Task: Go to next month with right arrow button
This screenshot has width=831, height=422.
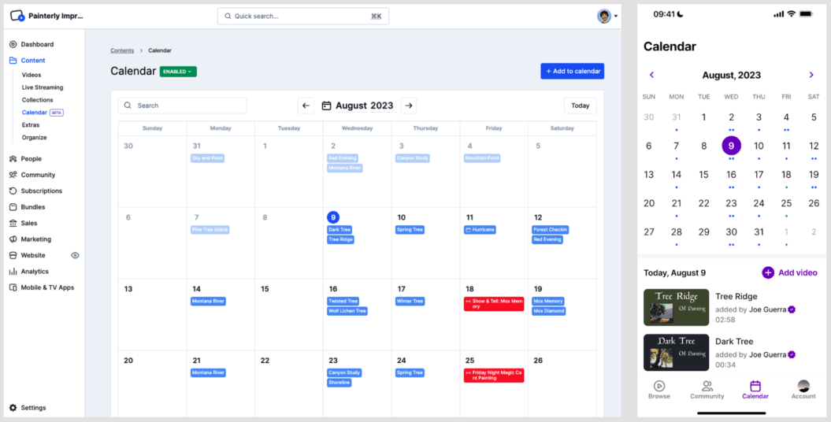Action: [409, 105]
